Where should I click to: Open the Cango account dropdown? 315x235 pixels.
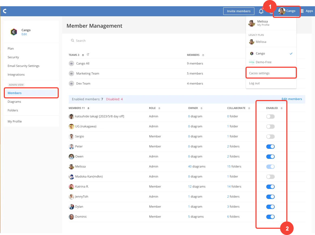(x=287, y=11)
